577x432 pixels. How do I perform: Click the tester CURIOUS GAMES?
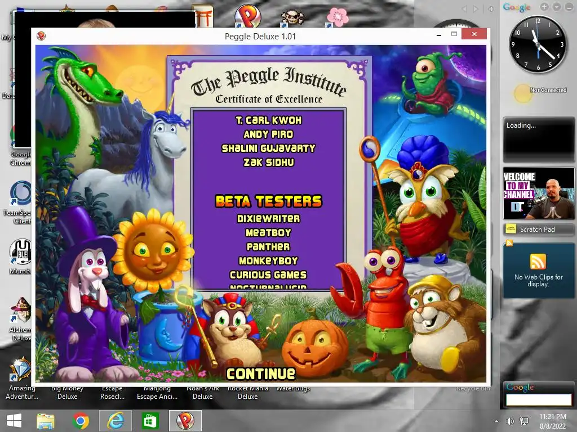(x=268, y=274)
